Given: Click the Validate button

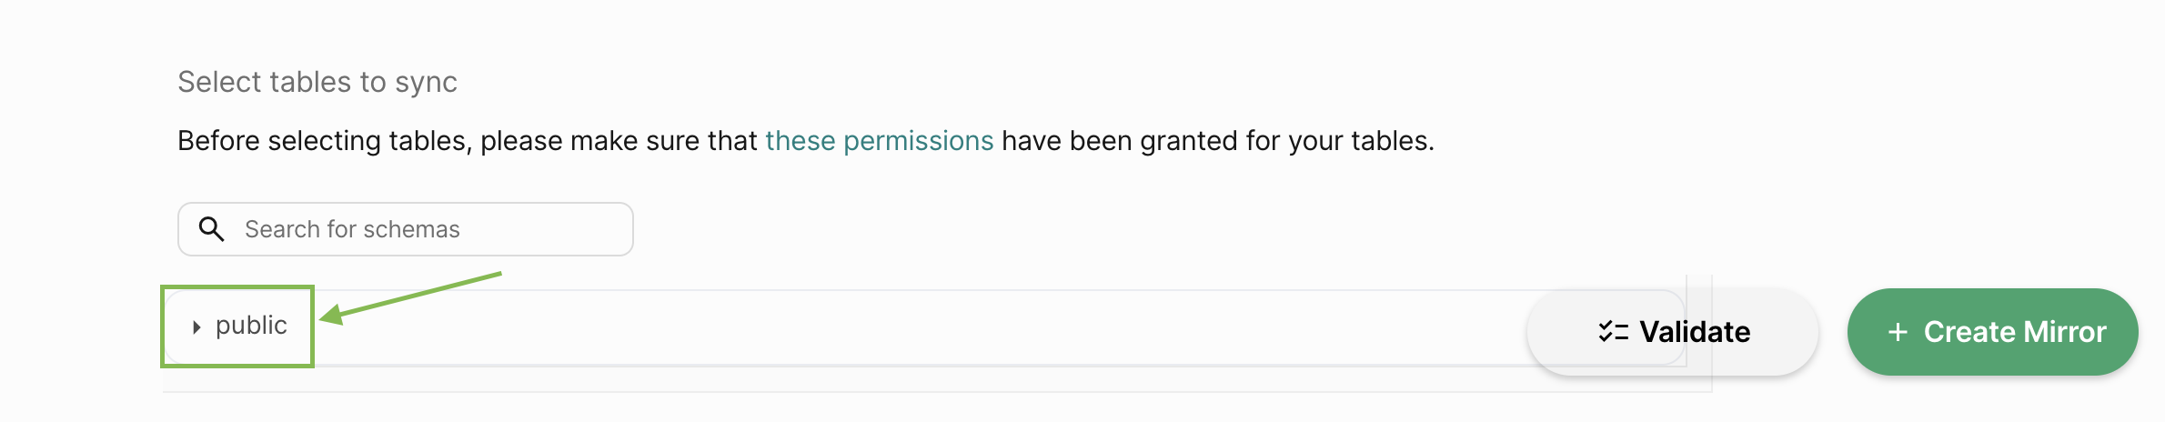Looking at the screenshot, I should click(1672, 332).
